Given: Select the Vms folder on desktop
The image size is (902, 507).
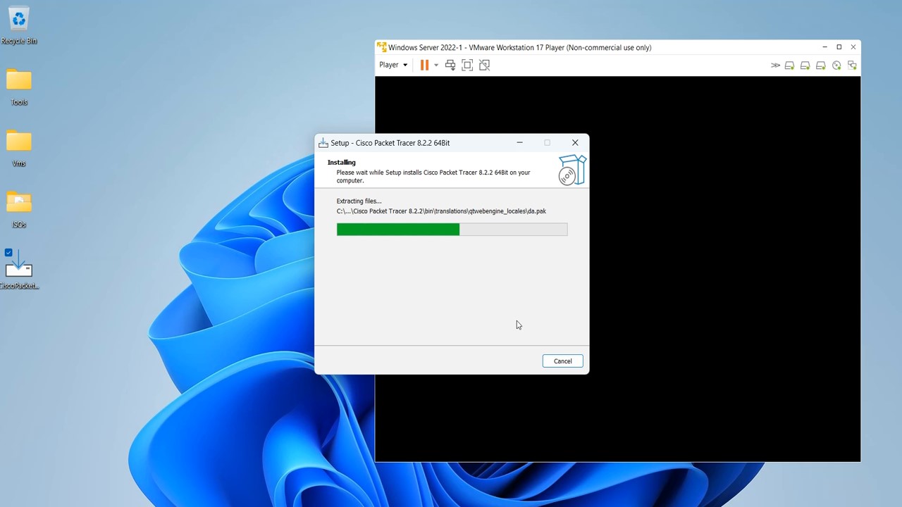Looking at the screenshot, I should click(x=19, y=149).
